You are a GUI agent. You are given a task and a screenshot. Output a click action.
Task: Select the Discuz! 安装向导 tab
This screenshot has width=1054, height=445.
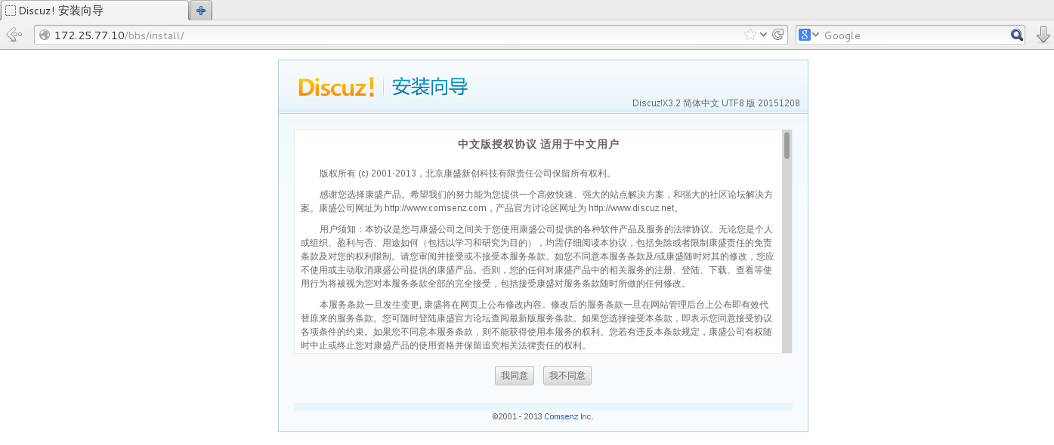coord(94,11)
